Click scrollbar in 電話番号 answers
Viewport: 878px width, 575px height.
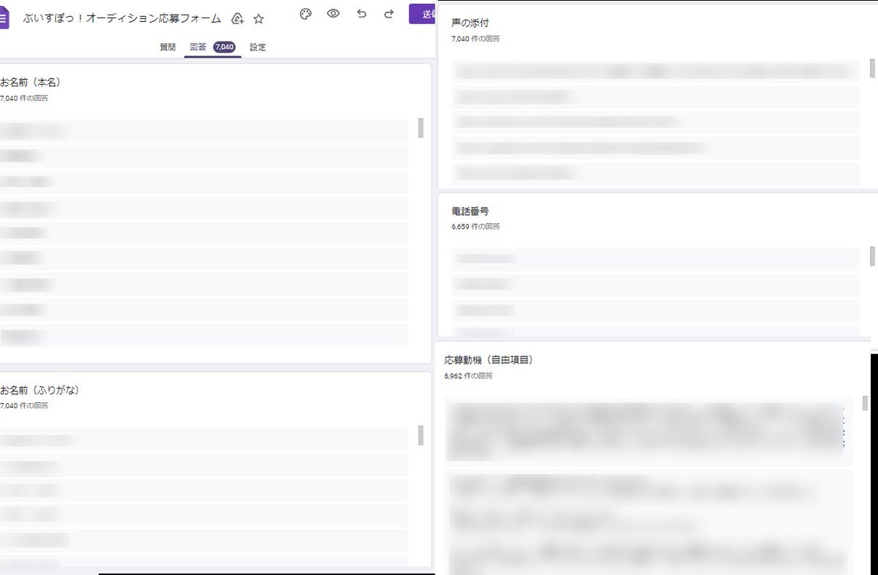pos(872,256)
